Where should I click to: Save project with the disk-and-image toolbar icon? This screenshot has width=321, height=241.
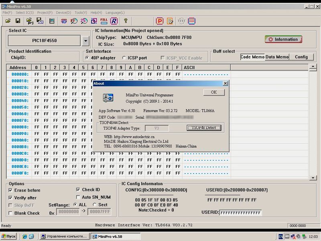coord(40,21)
